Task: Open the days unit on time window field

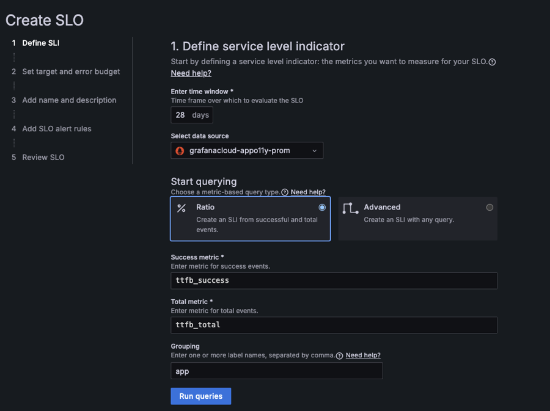Action: click(x=200, y=115)
